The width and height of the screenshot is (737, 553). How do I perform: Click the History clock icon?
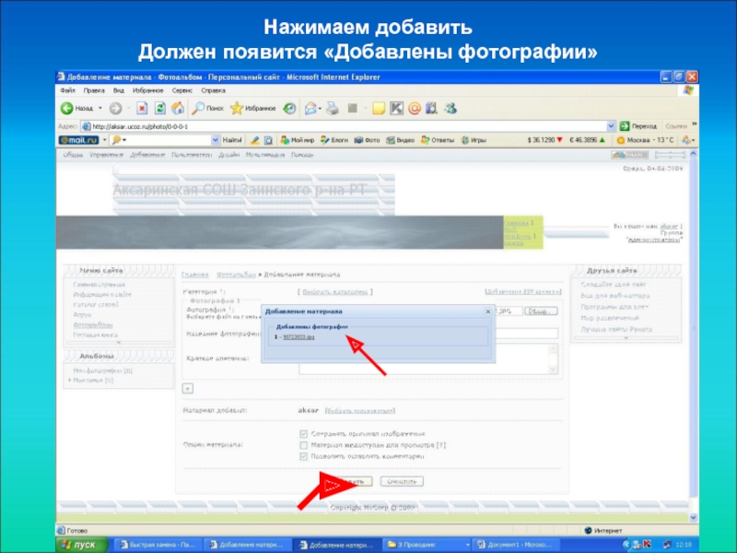(289, 109)
